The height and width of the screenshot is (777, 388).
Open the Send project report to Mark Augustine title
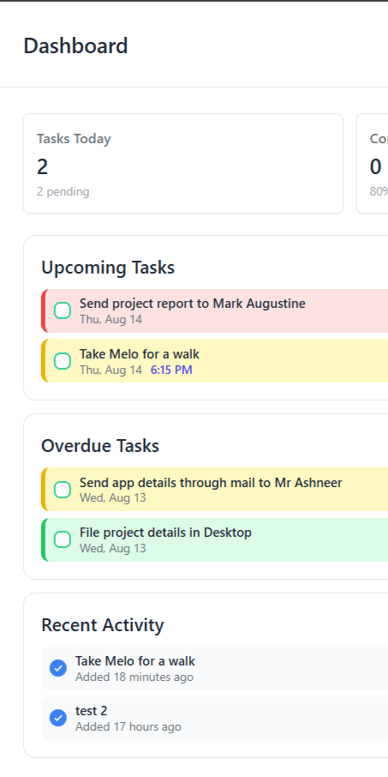pos(193,304)
